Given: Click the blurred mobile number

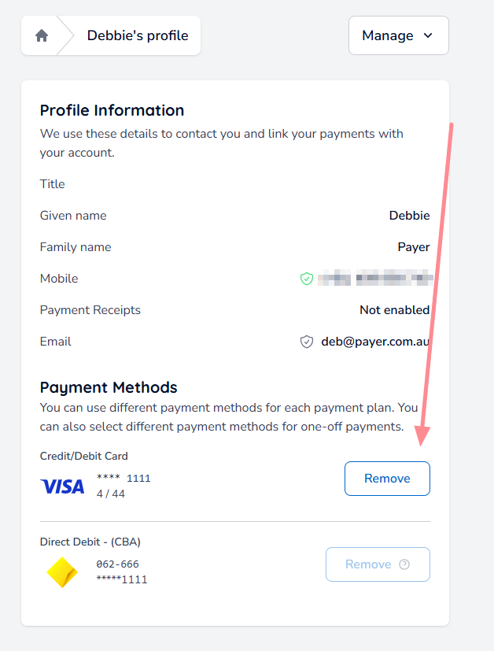Looking at the screenshot, I should [x=375, y=279].
